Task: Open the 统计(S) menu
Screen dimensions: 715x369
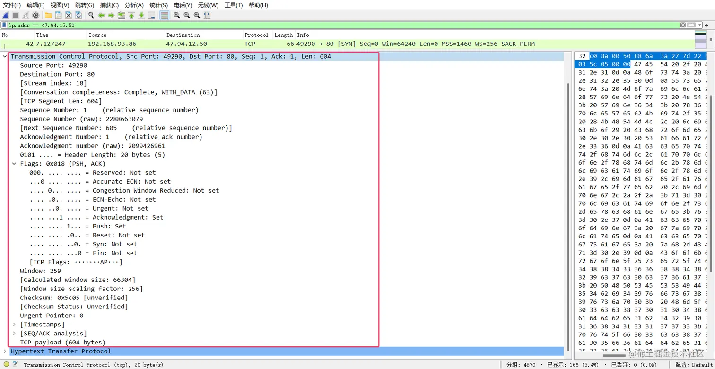Action: (x=158, y=5)
